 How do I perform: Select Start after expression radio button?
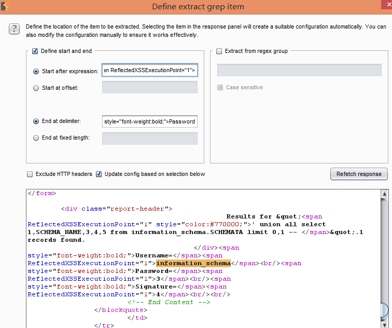(36, 71)
